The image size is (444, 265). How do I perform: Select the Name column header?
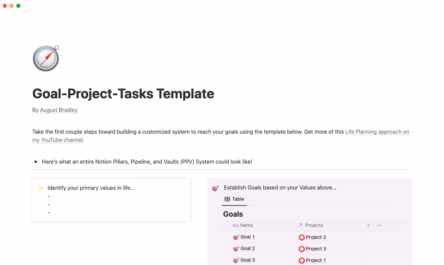tap(247, 225)
